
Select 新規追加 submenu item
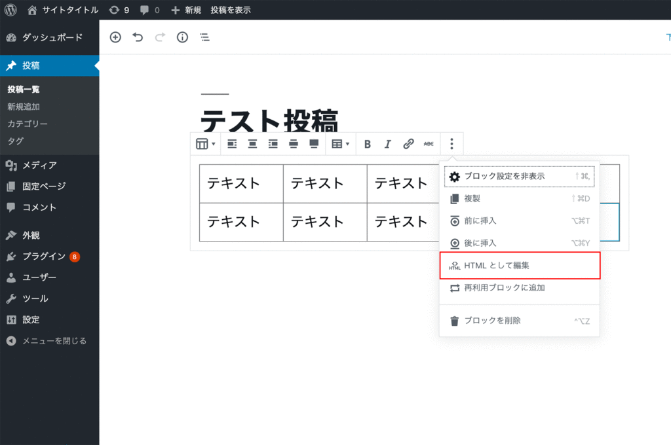(24, 107)
